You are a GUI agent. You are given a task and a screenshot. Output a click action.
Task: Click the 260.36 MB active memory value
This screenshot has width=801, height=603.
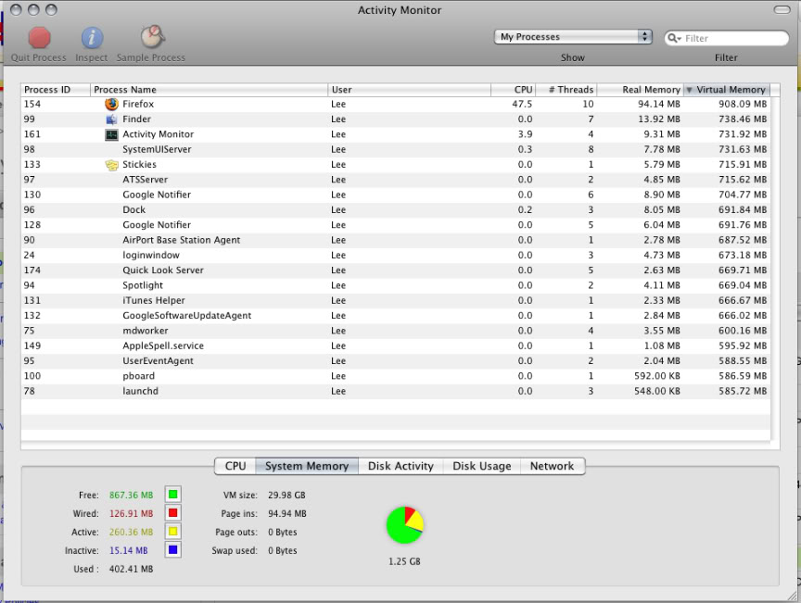[131, 532]
